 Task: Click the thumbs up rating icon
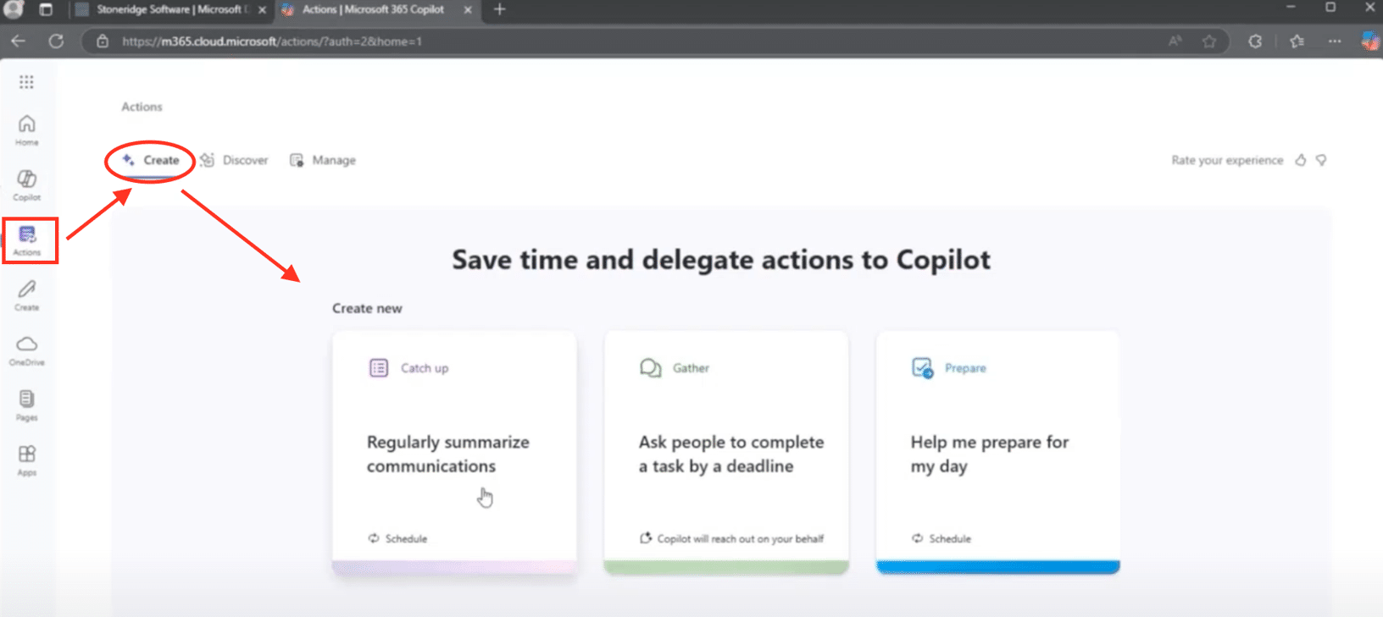[1300, 160]
